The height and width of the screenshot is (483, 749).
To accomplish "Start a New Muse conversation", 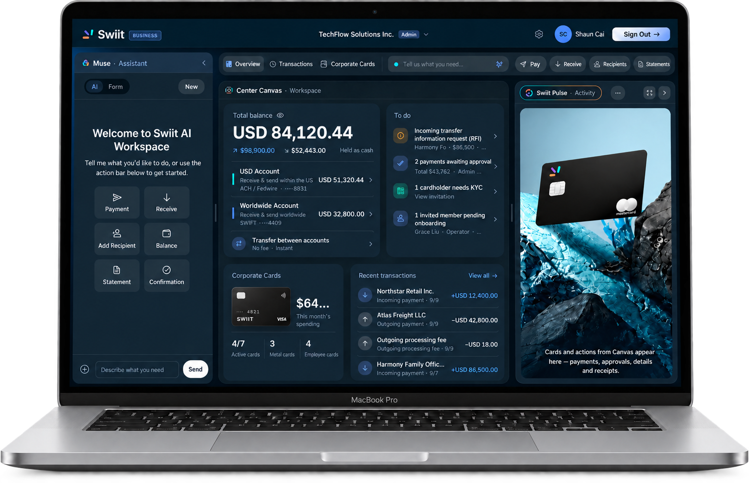I will click(x=191, y=87).
